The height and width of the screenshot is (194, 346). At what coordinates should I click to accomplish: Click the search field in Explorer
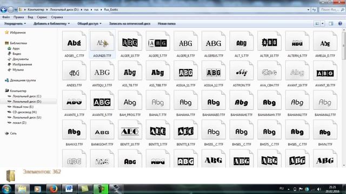point(331,10)
